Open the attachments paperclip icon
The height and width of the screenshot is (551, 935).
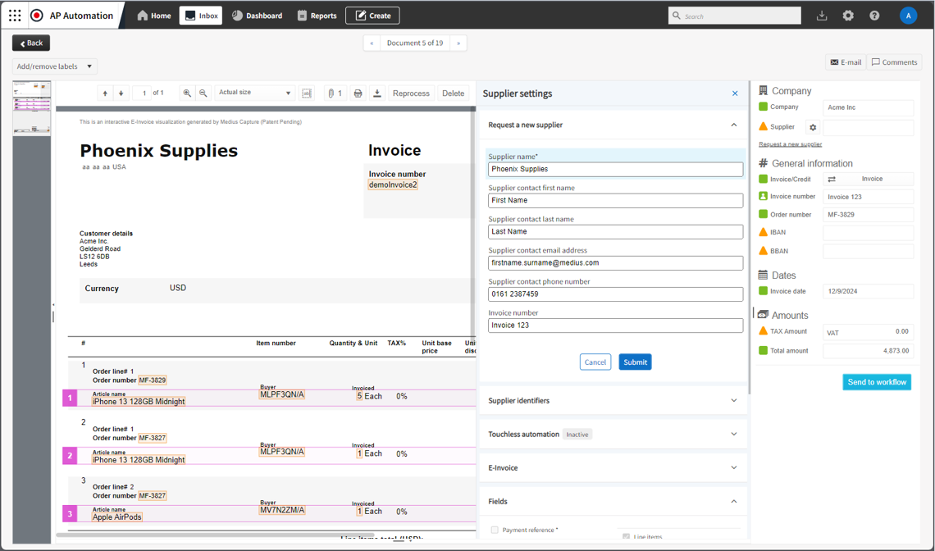(x=334, y=93)
